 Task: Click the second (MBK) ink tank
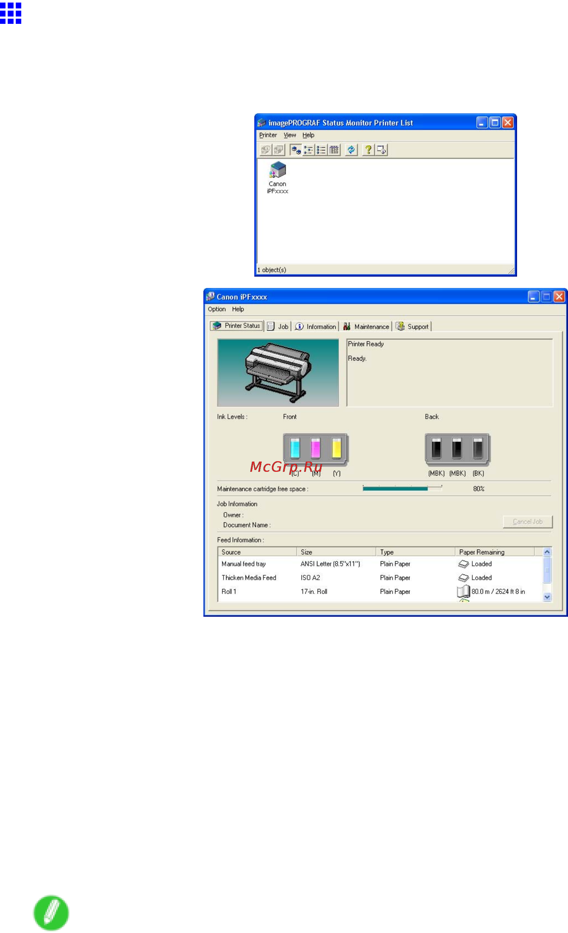point(457,448)
